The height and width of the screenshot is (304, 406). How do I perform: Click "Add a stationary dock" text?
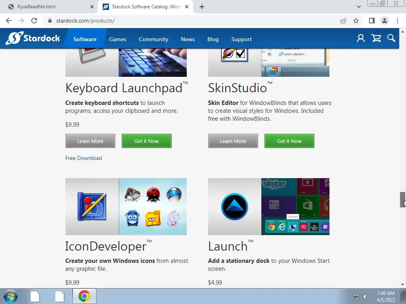(x=239, y=261)
